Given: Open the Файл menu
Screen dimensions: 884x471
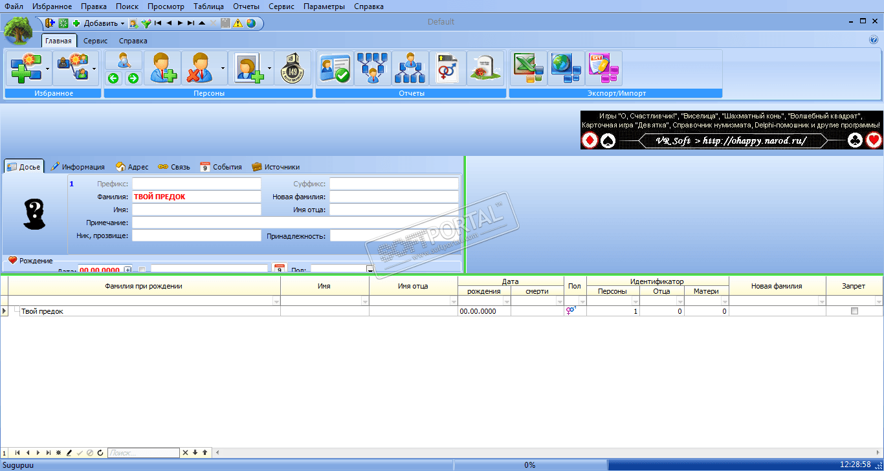Looking at the screenshot, I should (x=14, y=6).
